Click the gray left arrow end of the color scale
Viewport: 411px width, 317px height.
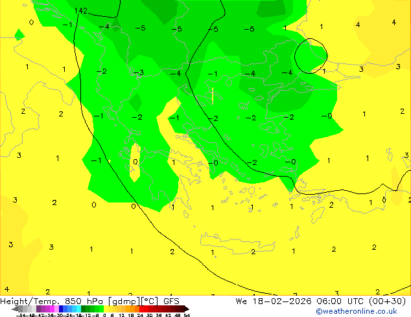tap(15, 309)
